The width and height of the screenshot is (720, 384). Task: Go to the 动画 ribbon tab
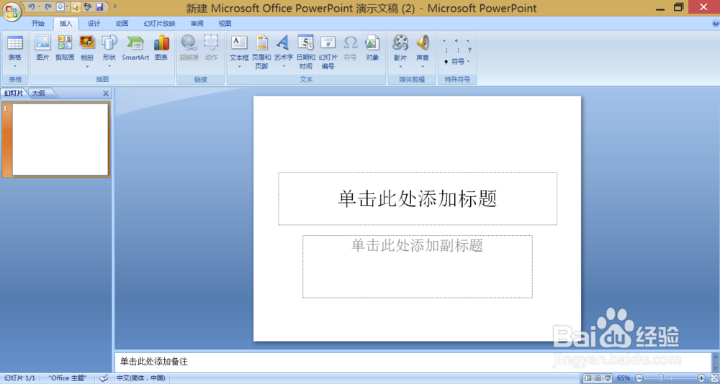click(122, 24)
